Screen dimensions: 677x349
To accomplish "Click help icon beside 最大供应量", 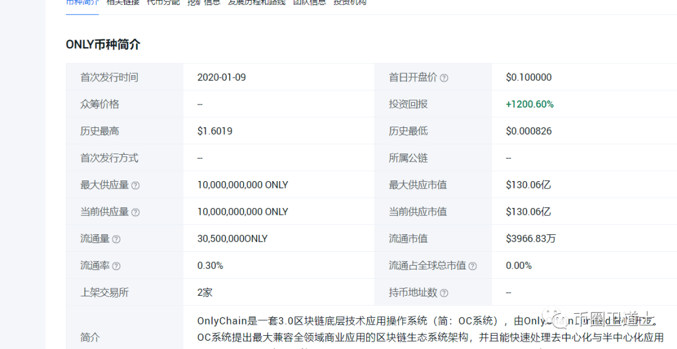I will (135, 185).
